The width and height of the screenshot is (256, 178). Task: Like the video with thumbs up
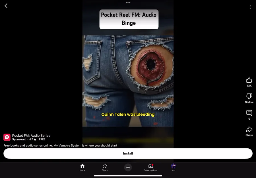pyautogui.click(x=249, y=80)
